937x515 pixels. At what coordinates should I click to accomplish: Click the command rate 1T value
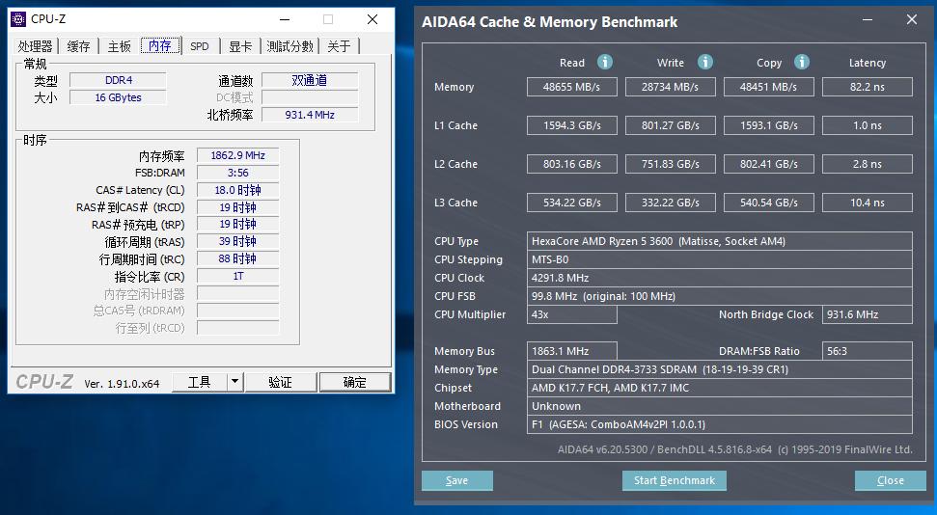(237, 276)
